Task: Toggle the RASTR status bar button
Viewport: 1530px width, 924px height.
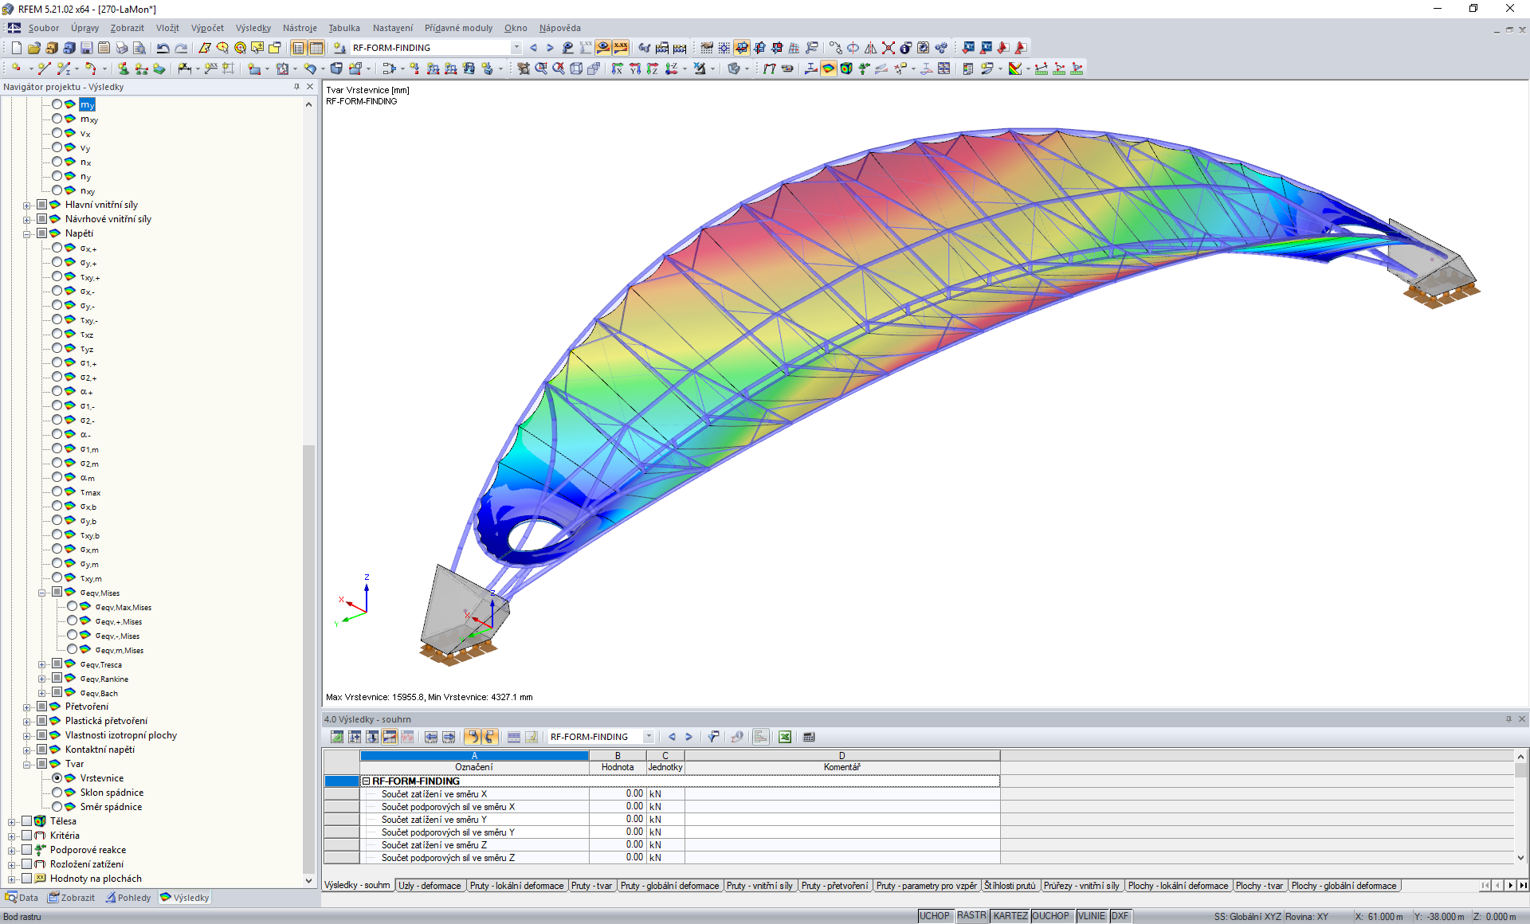Action: 971,916
